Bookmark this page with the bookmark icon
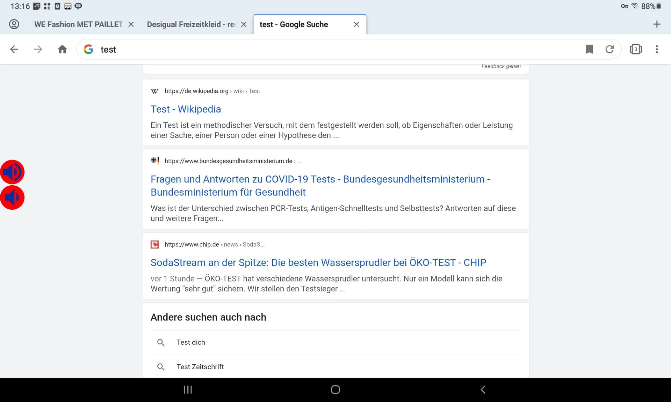 click(x=589, y=49)
